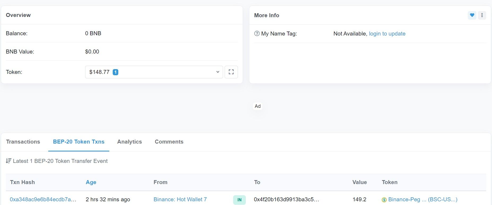Go to the Comments tab

[x=169, y=142]
